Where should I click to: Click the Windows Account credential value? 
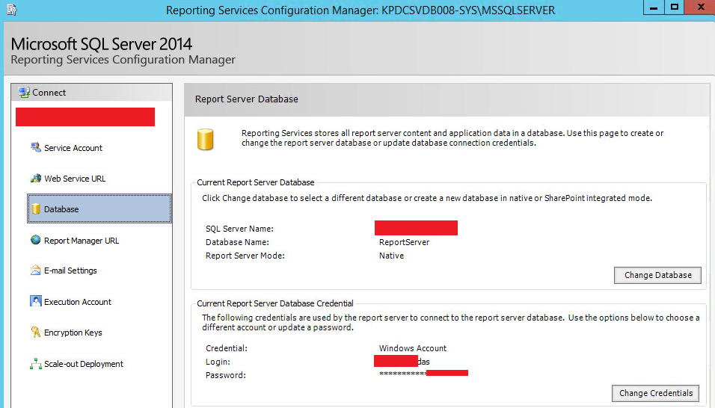413,348
